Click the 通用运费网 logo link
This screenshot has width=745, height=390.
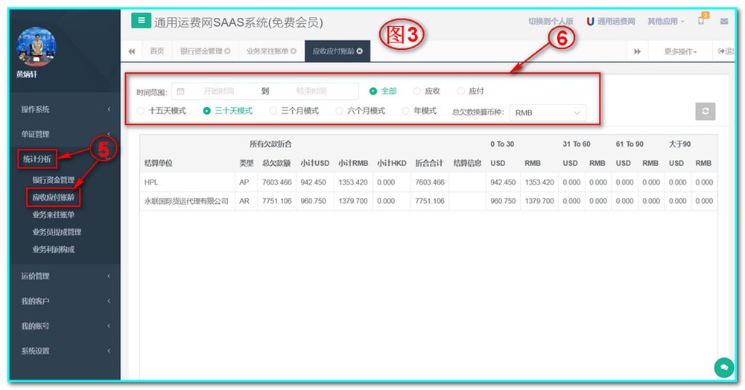click(611, 22)
